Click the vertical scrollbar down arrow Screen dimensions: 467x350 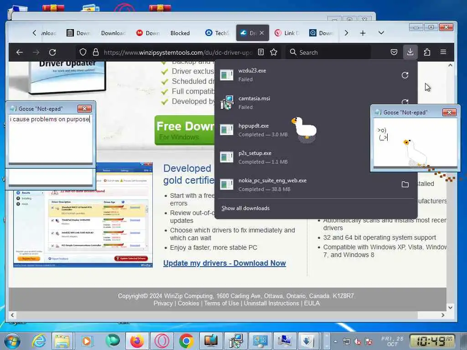pos(450,308)
